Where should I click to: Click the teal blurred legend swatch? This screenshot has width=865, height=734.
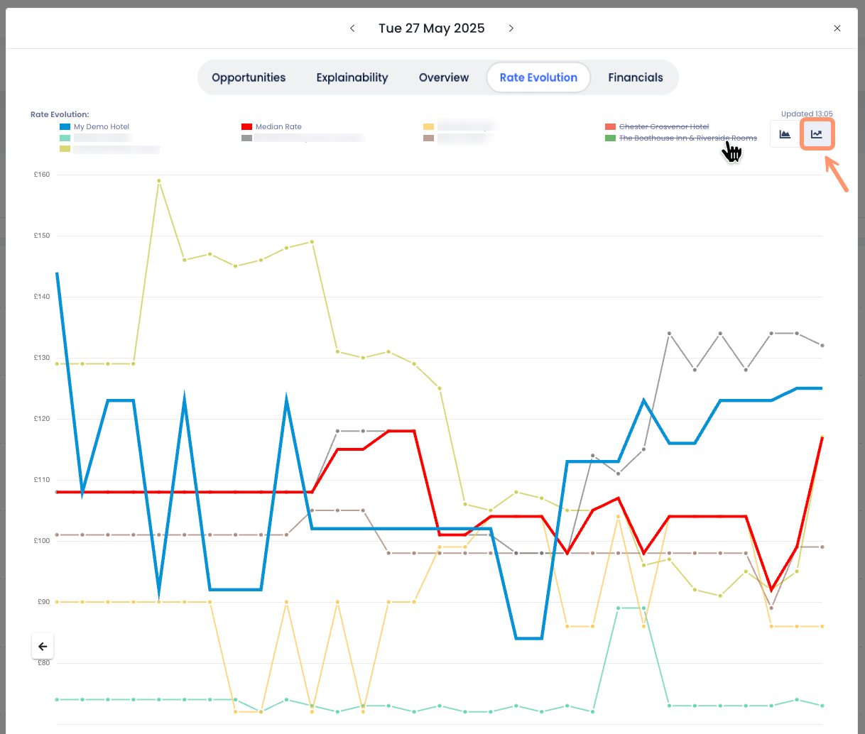point(65,138)
